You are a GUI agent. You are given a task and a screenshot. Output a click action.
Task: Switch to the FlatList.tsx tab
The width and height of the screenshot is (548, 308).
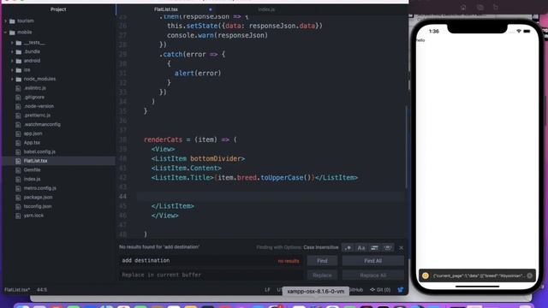166,9
